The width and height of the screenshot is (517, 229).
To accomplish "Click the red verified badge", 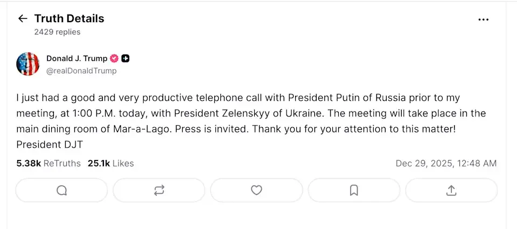I will (114, 59).
